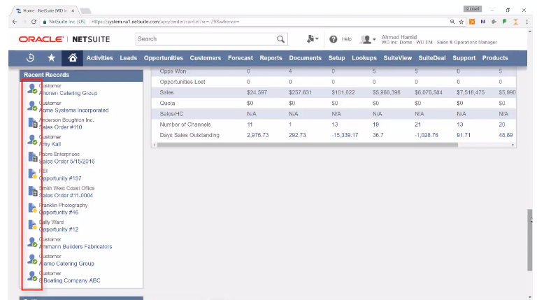Click the Sales Order #11-0004 document icon
Screen dimensions: 537x300
point(33,191)
